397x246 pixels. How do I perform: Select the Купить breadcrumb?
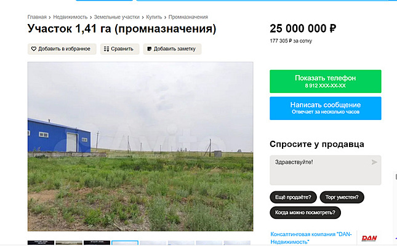click(x=154, y=17)
